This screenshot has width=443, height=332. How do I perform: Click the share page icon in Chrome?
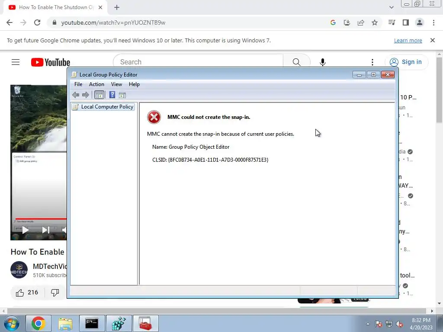coord(361,22)
